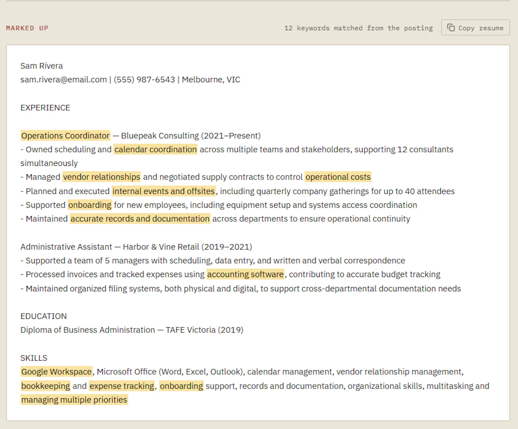
Task: Click the '12 keywords matched from the posting' text
Action: click(x=358, y=28)
